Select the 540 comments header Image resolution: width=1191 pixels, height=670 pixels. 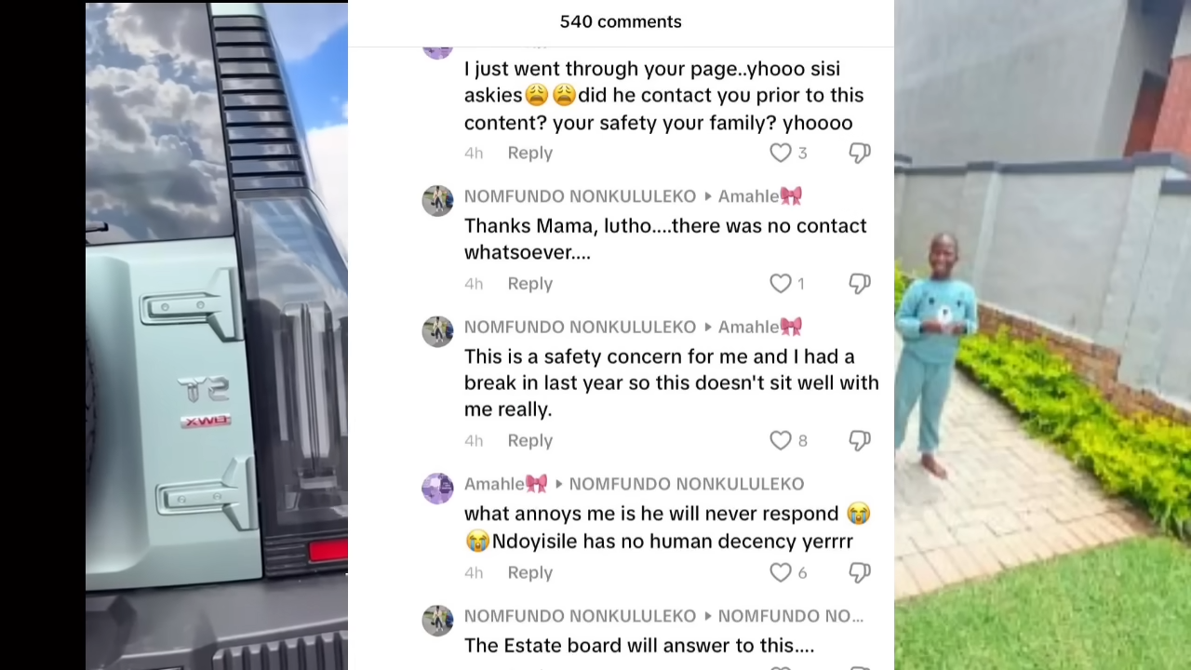pyautogui.click(x=621, y=21)
